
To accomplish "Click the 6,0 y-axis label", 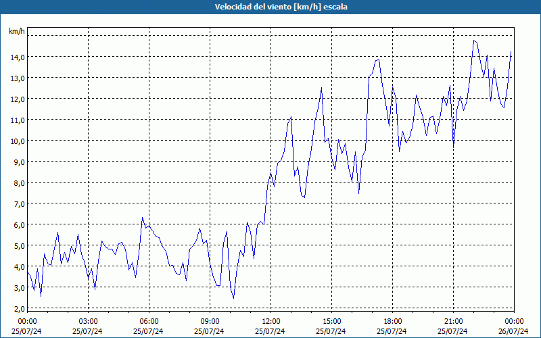I will pos(19,225).
